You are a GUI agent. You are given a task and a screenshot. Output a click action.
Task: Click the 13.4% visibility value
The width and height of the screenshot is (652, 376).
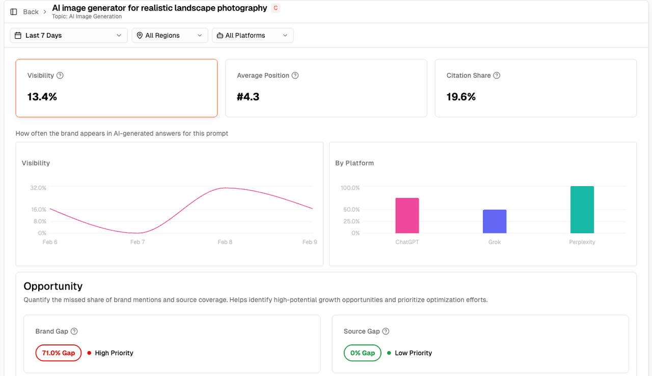click(x=42, y=97)
